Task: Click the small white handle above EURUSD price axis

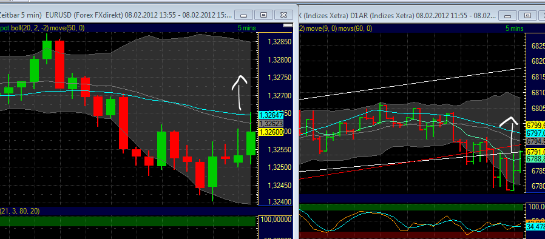Action: pos(288,25)
